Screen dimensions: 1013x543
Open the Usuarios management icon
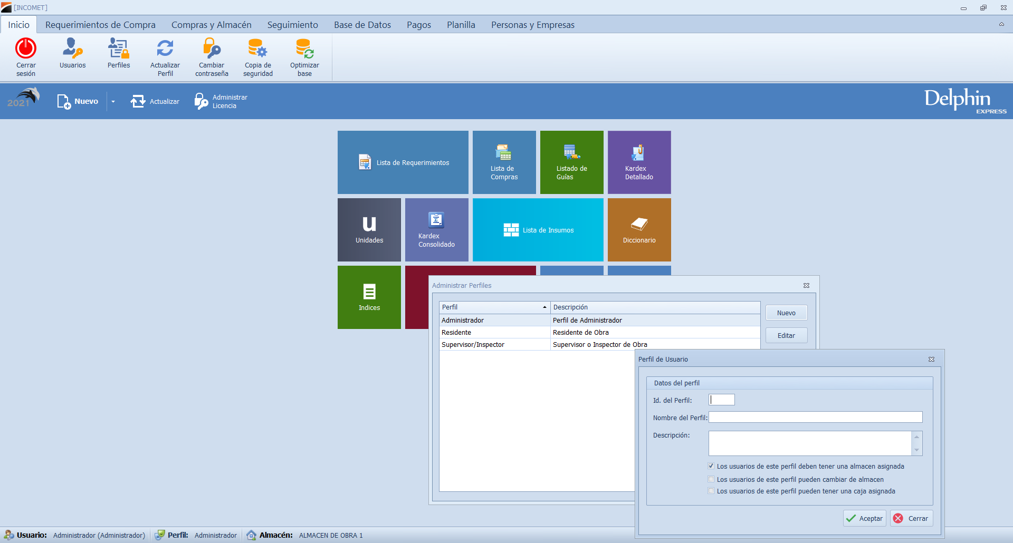tap(72, 49)
